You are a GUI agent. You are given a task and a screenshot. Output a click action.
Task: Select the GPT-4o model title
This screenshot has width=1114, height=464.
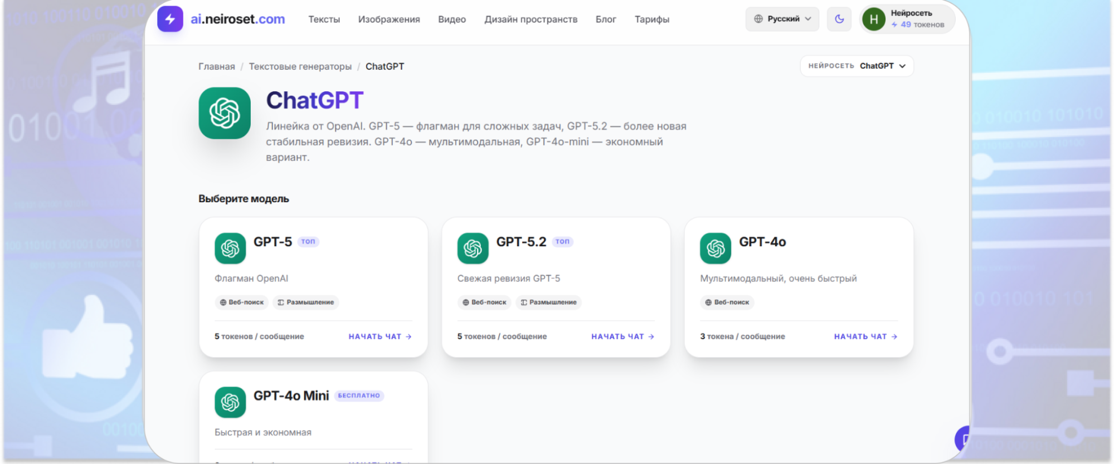pos(762,242)
